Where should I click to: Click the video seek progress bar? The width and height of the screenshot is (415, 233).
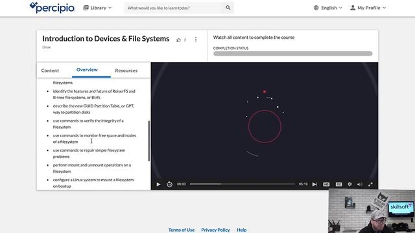(x=242, y=184)
